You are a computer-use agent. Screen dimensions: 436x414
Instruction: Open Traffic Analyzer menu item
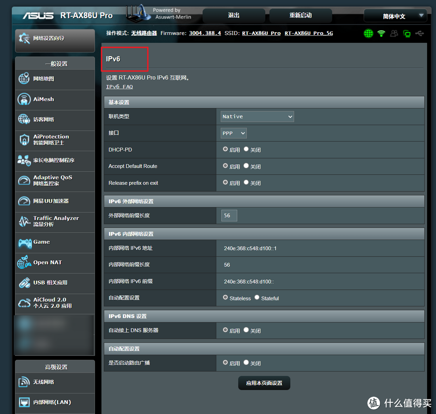tap(55, 221)
